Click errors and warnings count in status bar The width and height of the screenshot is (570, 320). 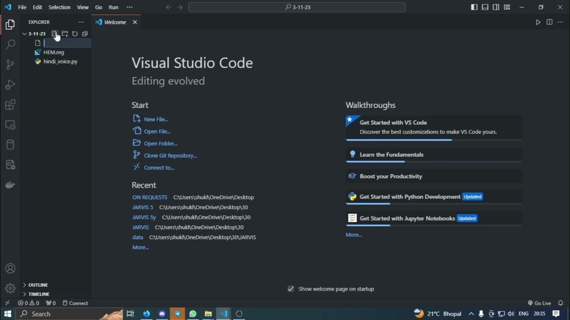coord(28,303)
